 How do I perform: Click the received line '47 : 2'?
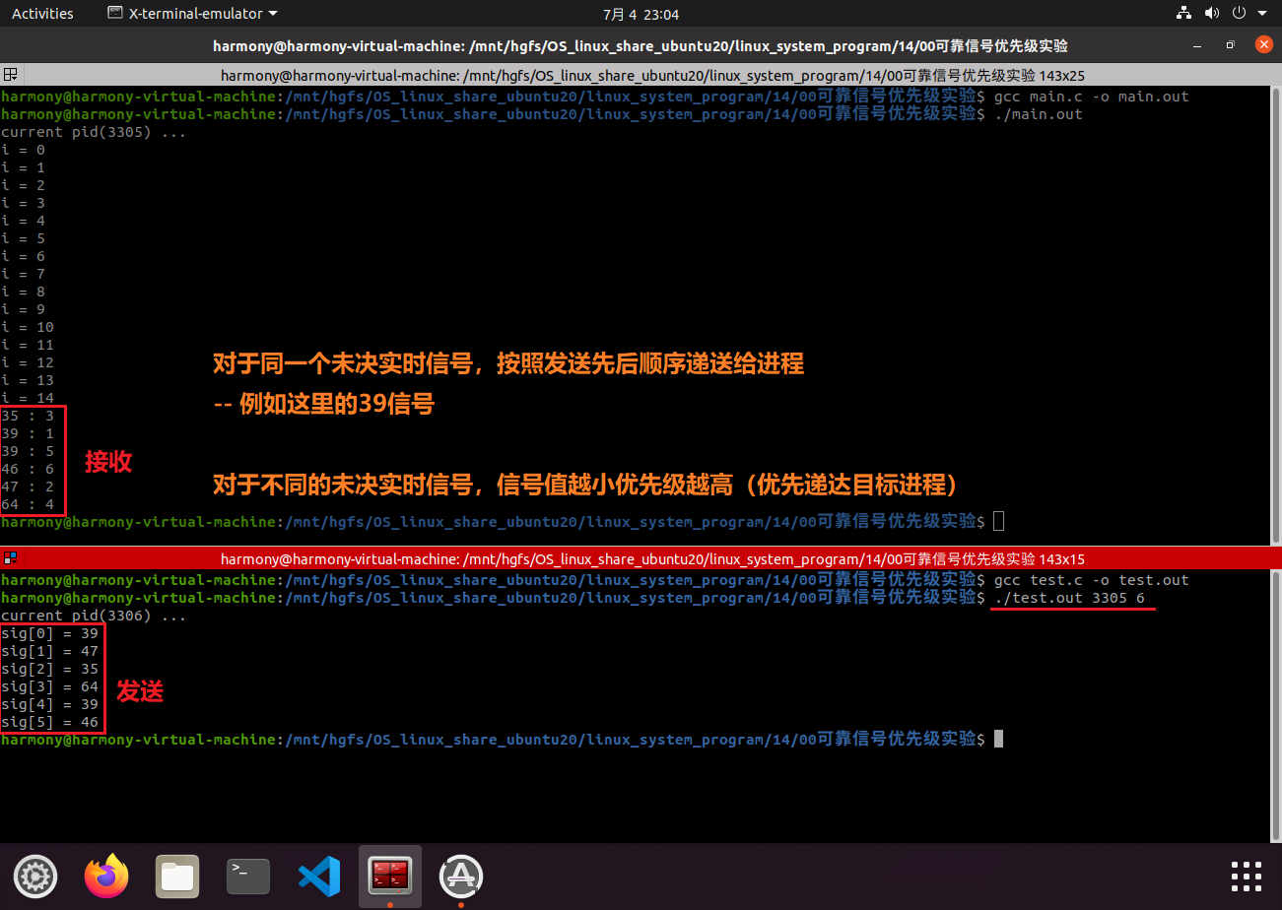[28, 487]
